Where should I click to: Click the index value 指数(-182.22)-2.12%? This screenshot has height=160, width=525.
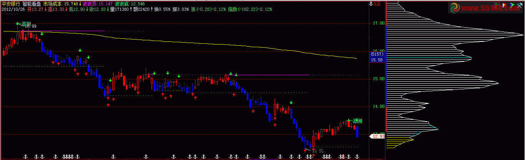[250, 8]
